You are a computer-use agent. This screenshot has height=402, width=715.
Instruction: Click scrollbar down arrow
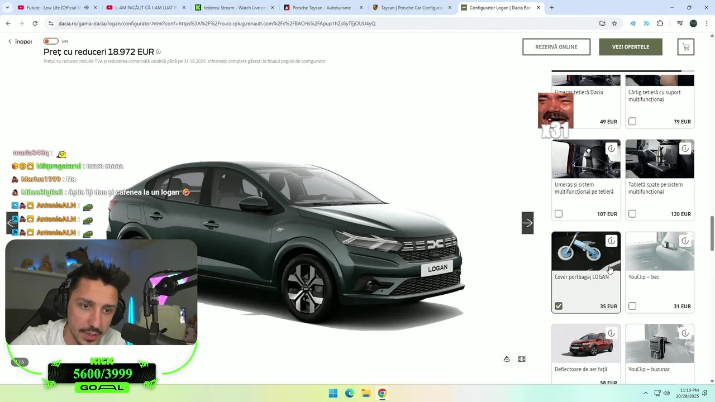[712, 381]
